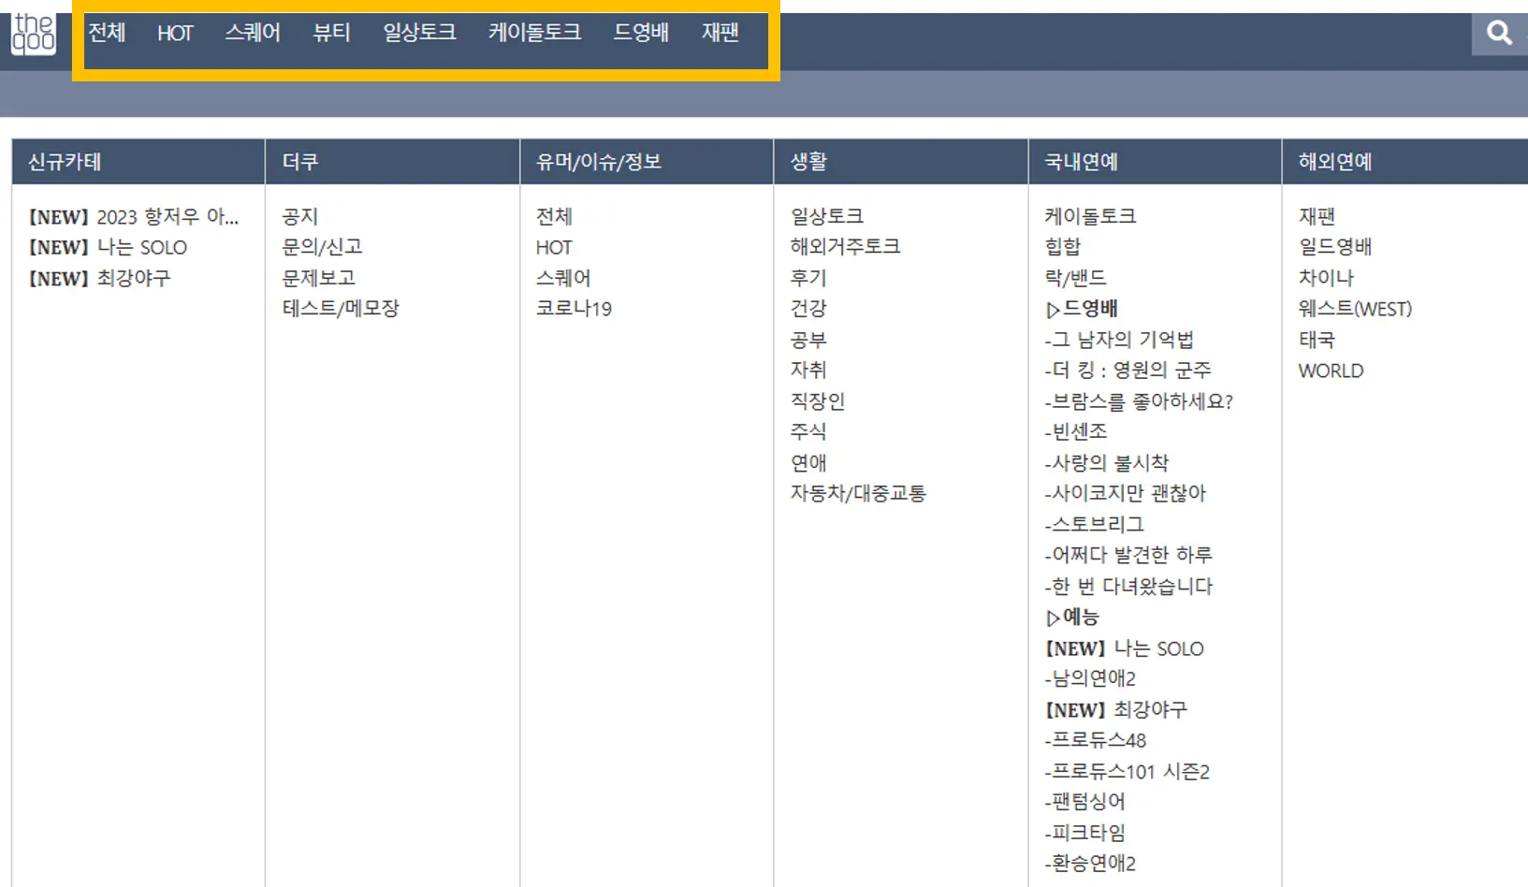Go to the 건강 board

[x=808, y=309]
